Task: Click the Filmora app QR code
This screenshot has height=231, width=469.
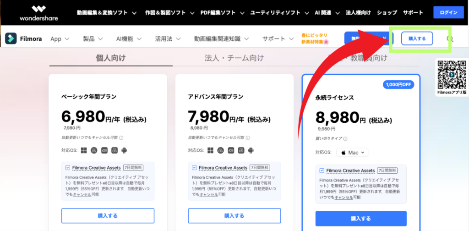Action: coord(452,75)
